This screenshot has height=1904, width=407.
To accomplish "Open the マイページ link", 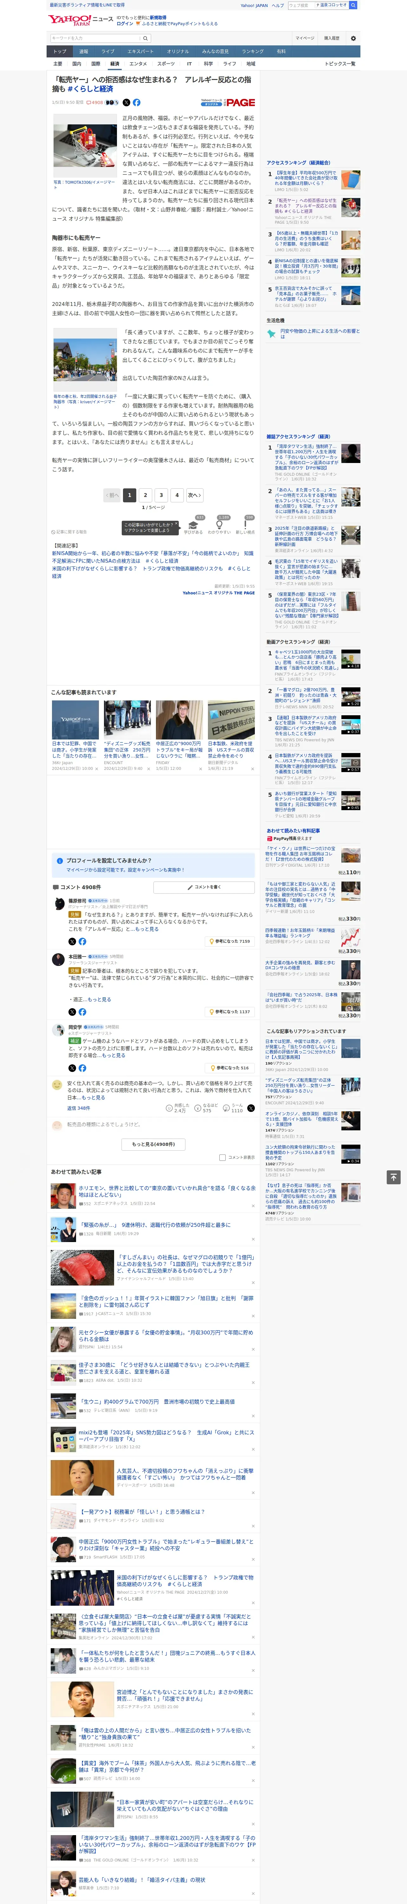I will coord(304,38).
